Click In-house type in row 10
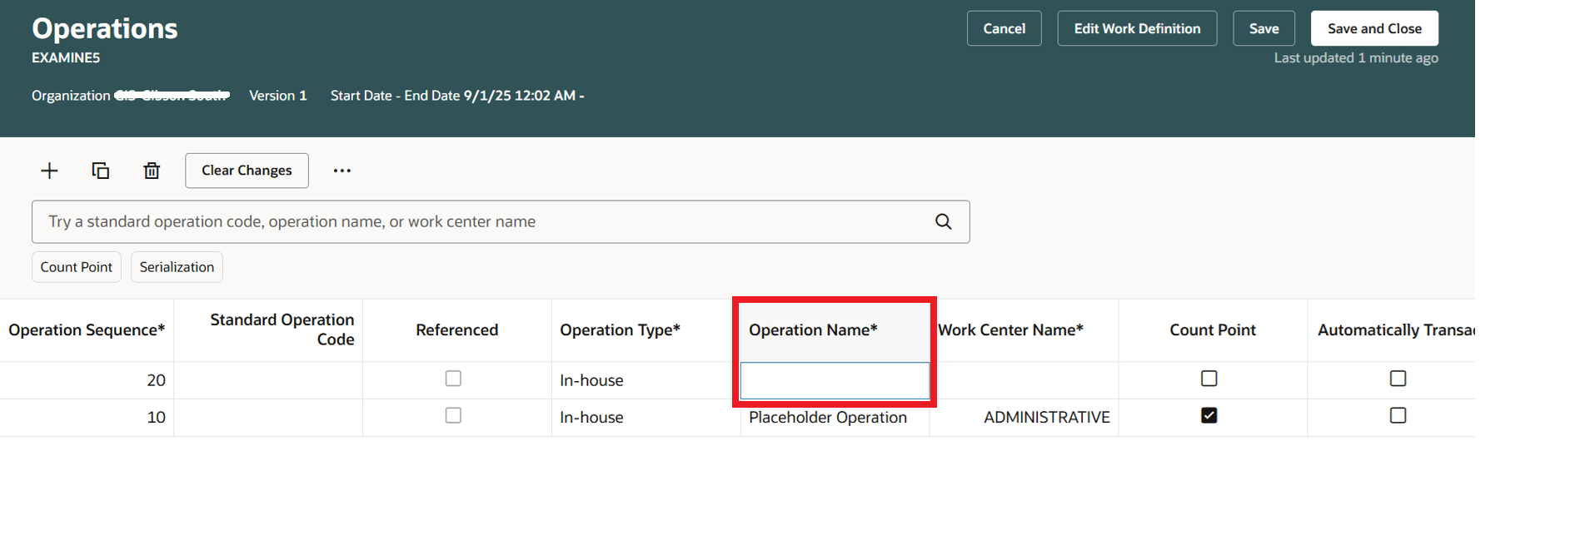 [646, 418]
